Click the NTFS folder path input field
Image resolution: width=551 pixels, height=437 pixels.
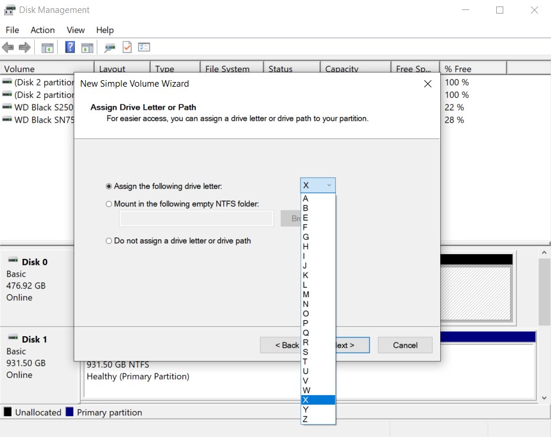[196, 218]
